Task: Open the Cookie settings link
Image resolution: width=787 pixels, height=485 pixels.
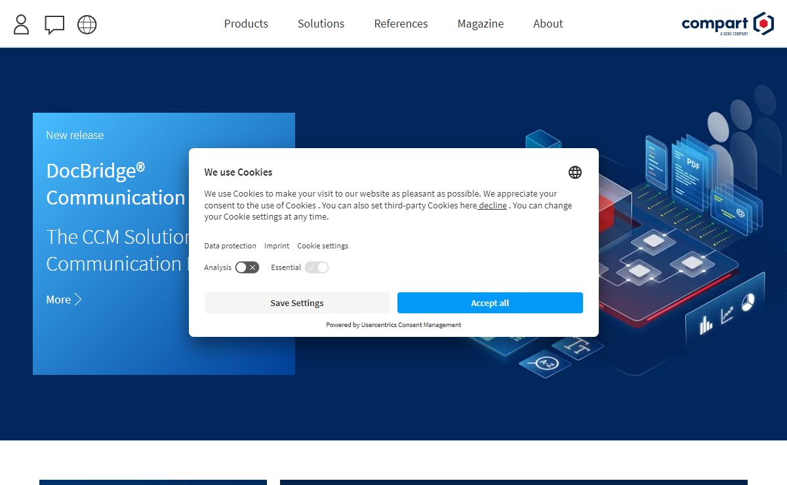Action: pyautogui.click(x=323, y=246)
